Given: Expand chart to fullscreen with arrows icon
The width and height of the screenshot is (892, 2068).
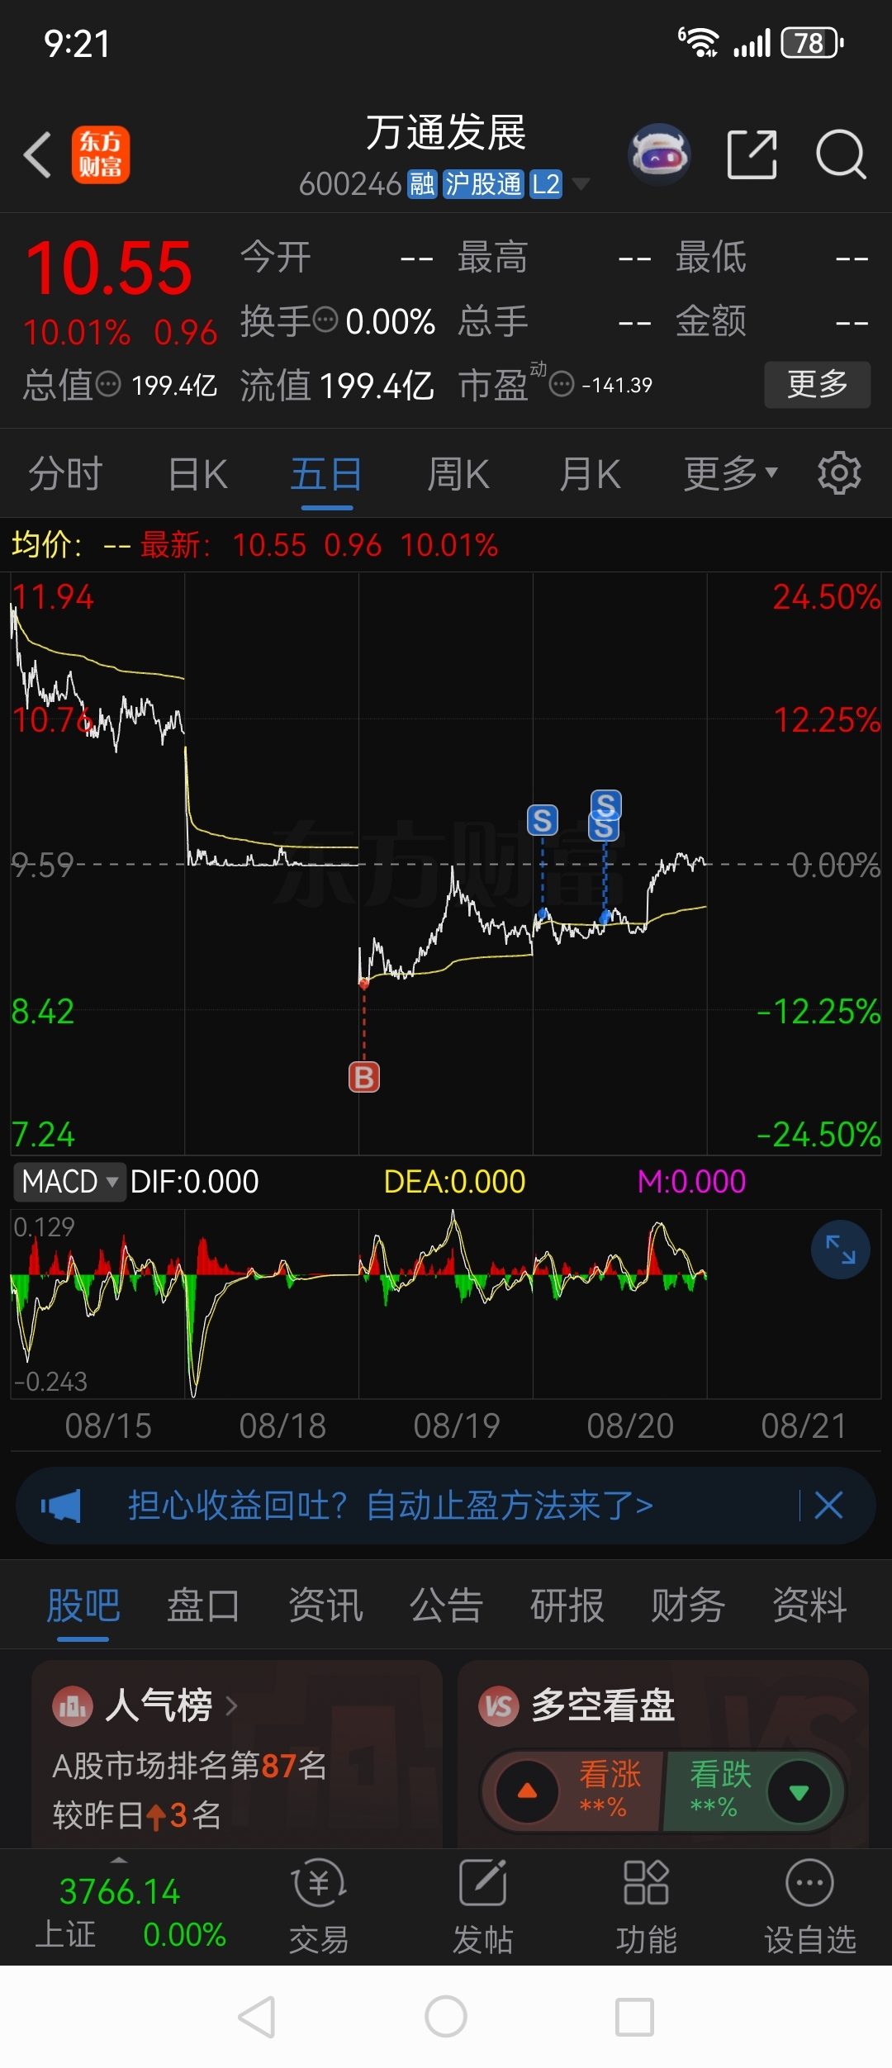Looking at the screenshot, I should point(841,1250).
